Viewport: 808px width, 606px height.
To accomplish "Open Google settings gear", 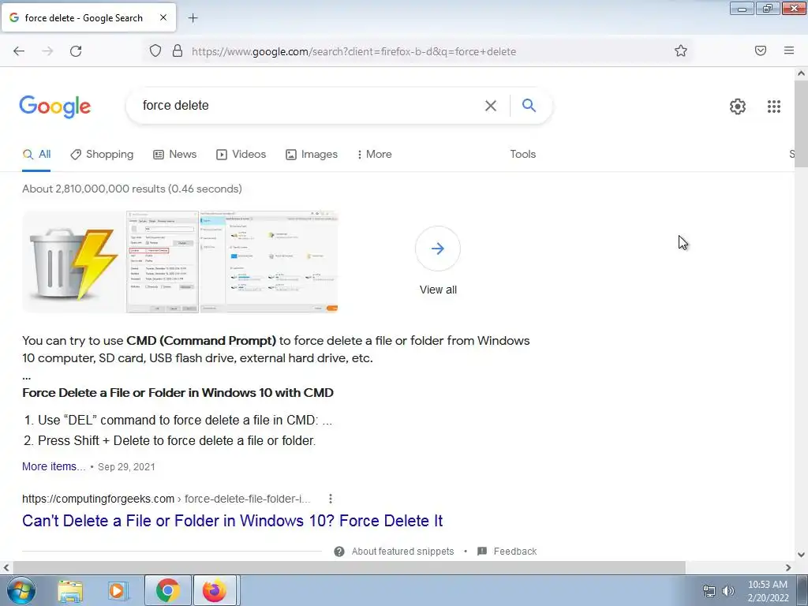I will coord(738,107).
